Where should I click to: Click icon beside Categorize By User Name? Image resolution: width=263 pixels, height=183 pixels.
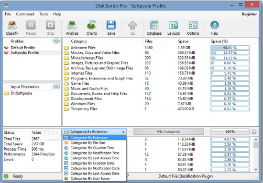(x=66, y=179)
